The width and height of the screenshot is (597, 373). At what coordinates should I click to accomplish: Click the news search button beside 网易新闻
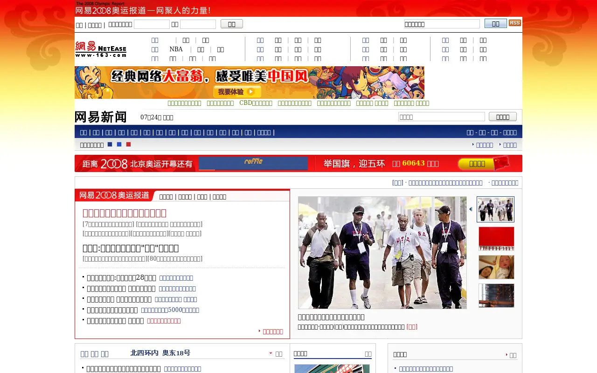[x=503, y=117]
